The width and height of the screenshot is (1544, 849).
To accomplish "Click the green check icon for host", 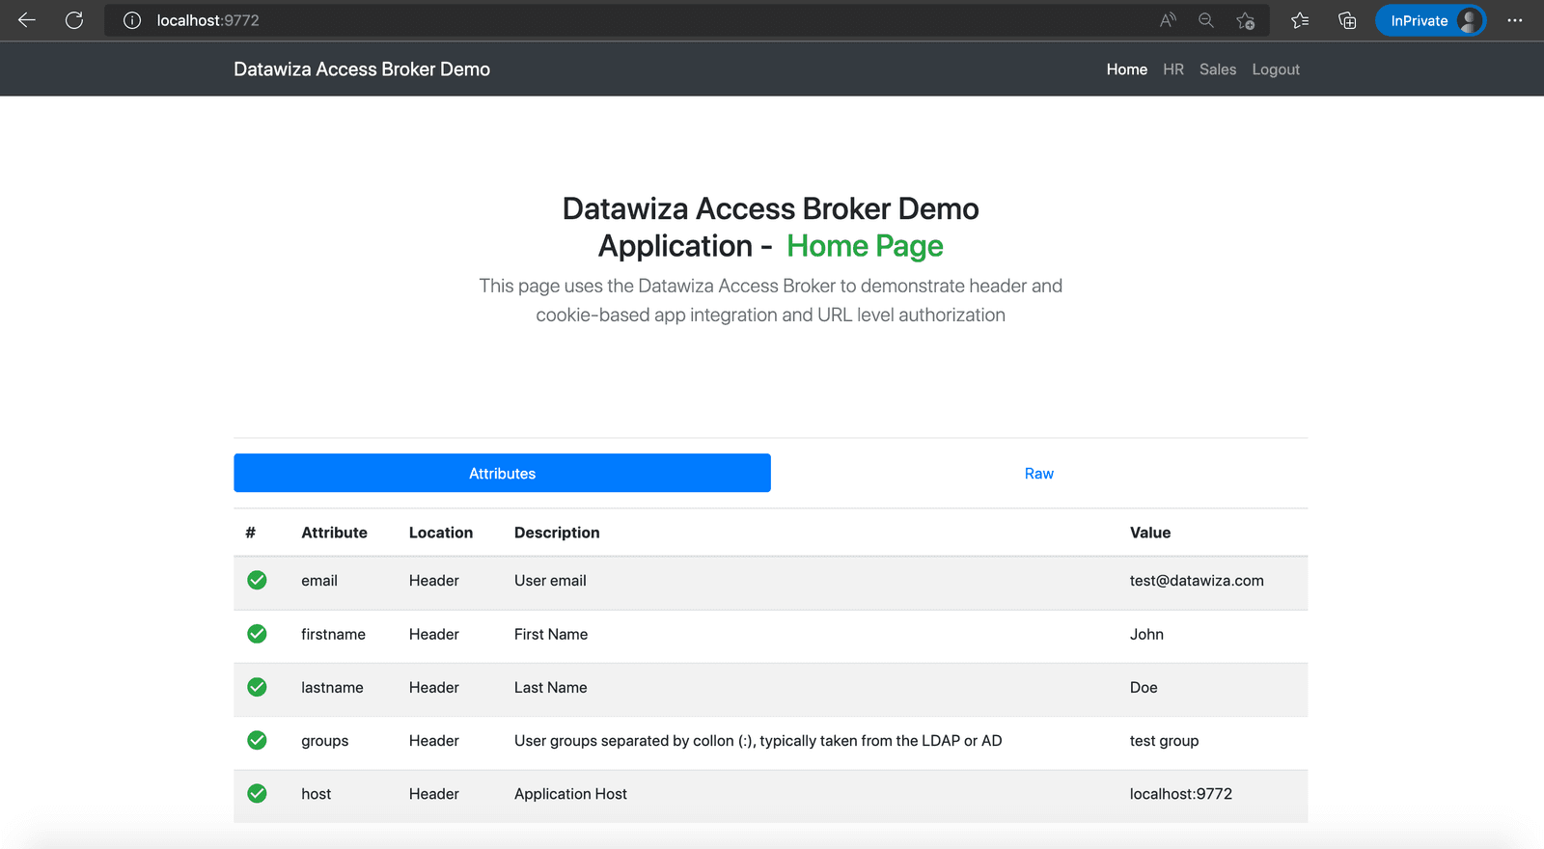I will pyautogui.click(x=257, y=793).
